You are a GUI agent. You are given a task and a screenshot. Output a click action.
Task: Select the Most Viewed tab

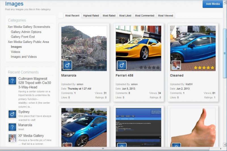[165, 16]
